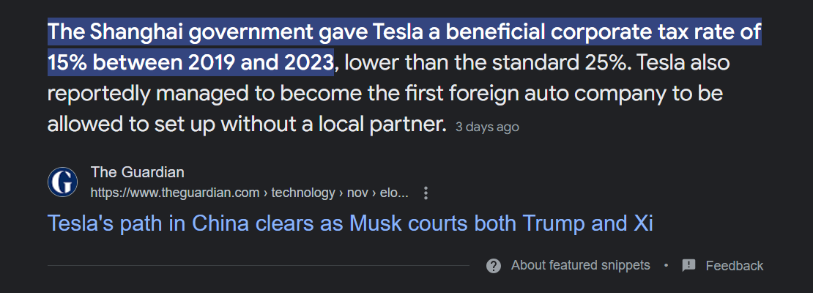Open Tesla's path in China headline link

[350, 223]
